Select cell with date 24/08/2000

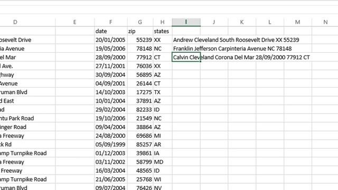click(111, 136)
